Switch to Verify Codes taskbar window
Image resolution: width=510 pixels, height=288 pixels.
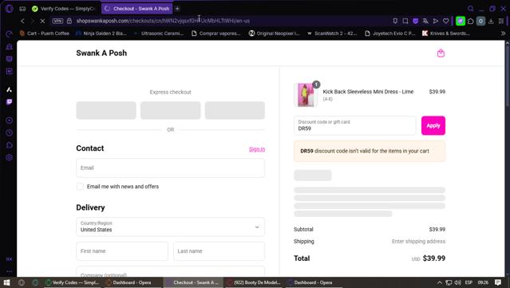(73, 282)
